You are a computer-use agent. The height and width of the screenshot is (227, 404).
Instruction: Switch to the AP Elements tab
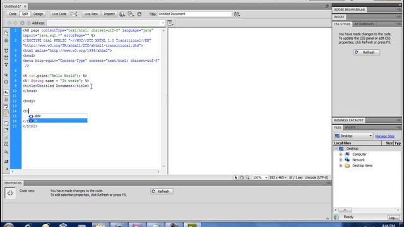tap(364, 24)
